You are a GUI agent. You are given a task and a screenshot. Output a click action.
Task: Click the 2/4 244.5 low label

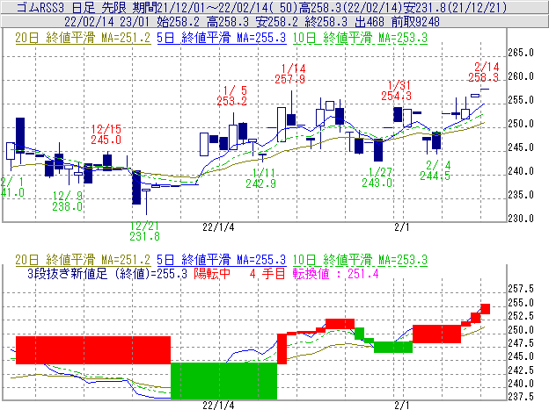click(x=436, y=170)
